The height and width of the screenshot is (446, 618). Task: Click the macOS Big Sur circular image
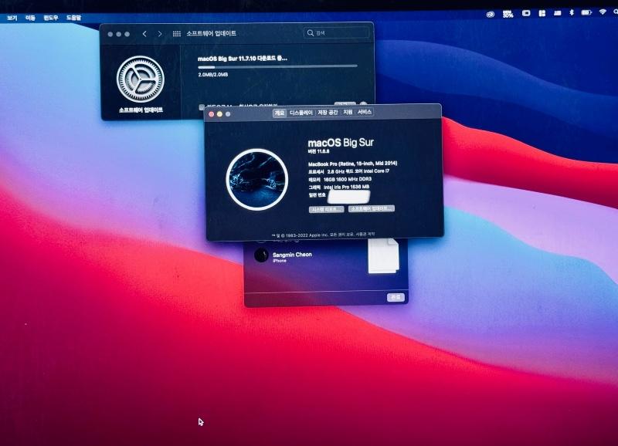[x=257, y=180]
